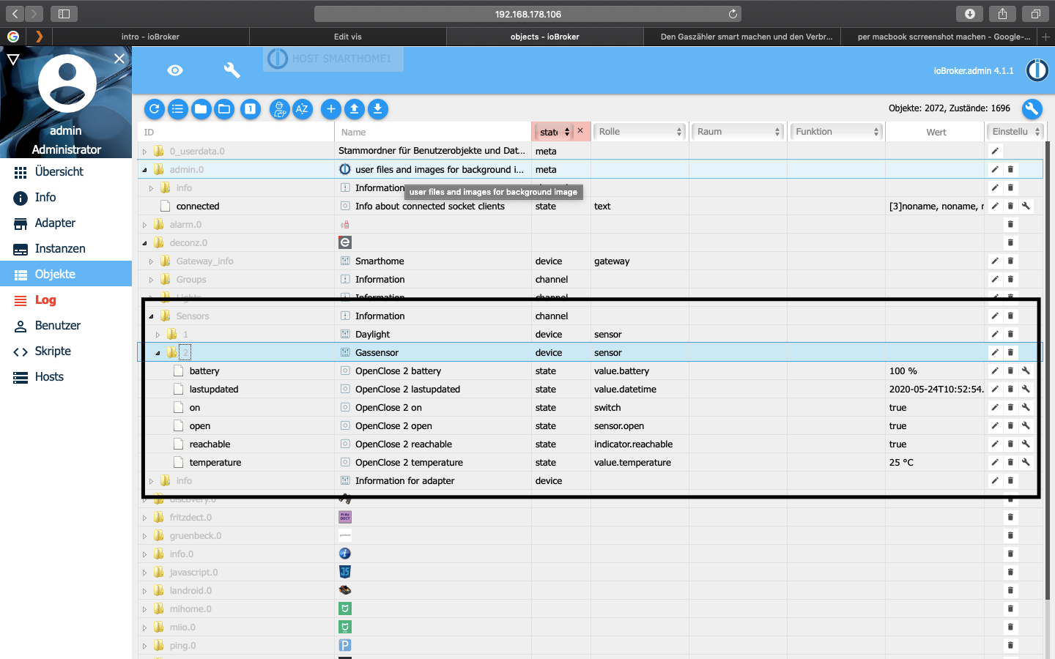Open Info in the sidebar menu
The image size is (1055, 659).
66,197
